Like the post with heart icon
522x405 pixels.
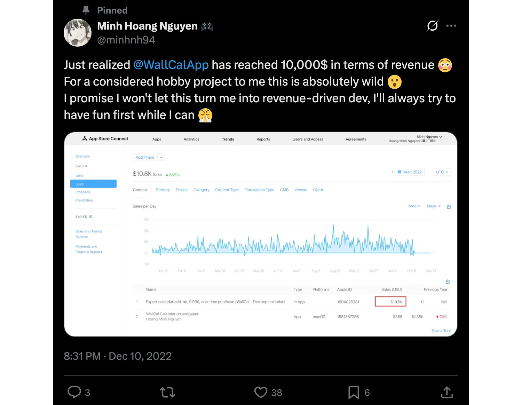[x=261, y=392]
